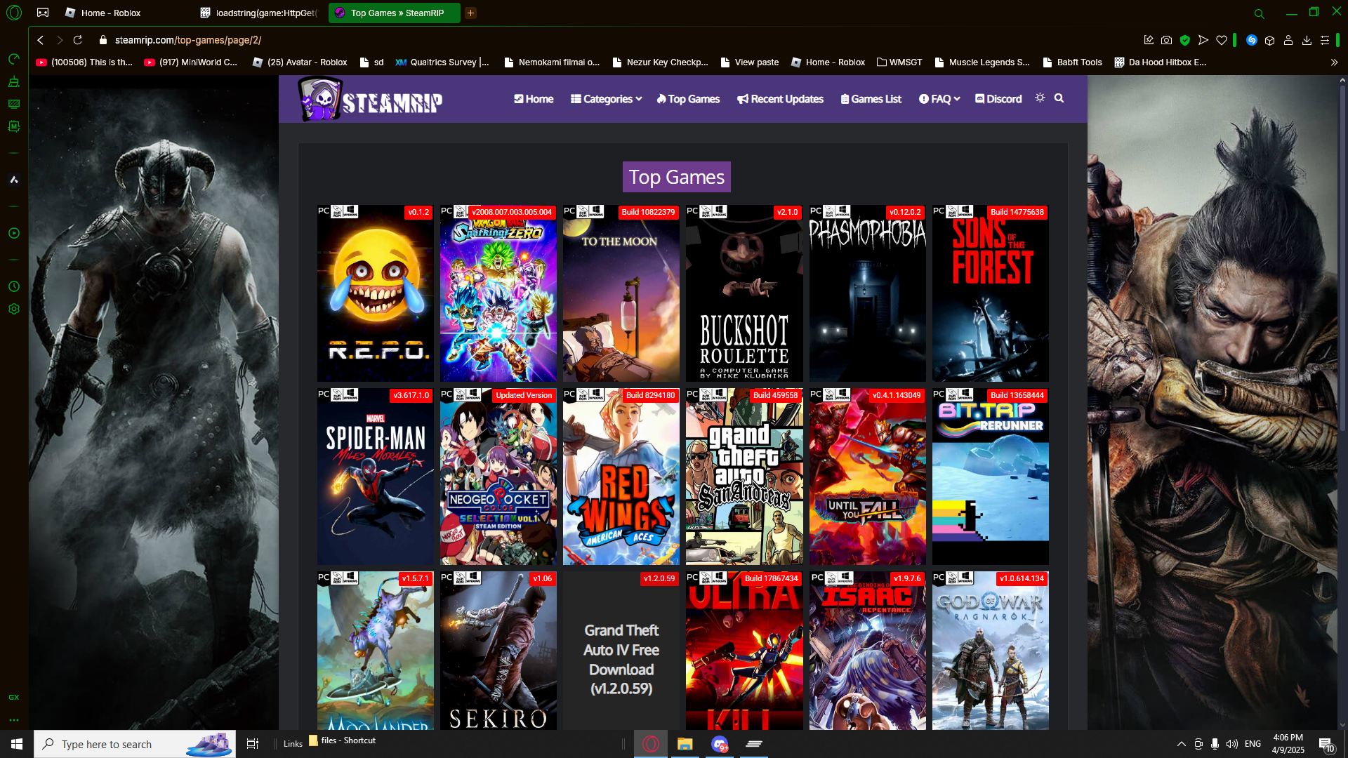1348x758 pixels.
Task: Take a snapshot with camera icon
Action: (1166, 41)
